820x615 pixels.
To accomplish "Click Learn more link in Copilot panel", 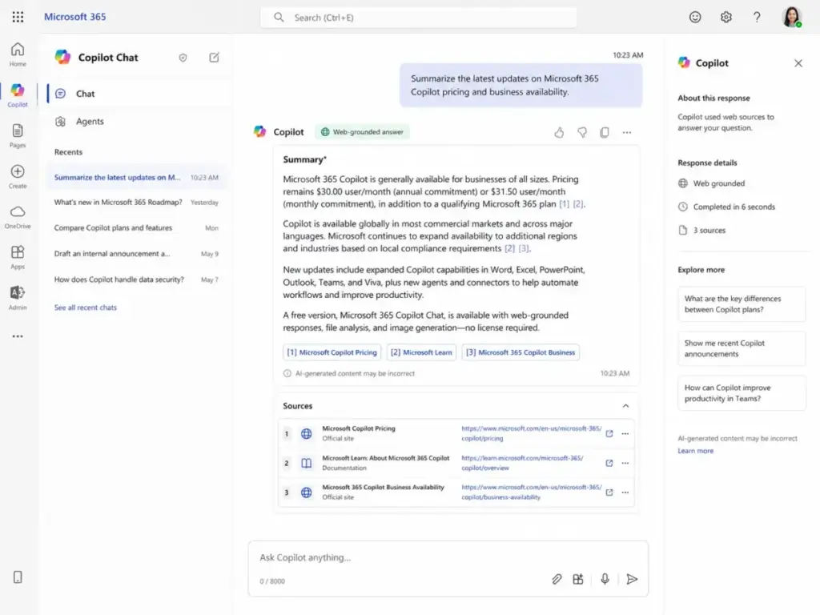I will click(x=696, y=451).
